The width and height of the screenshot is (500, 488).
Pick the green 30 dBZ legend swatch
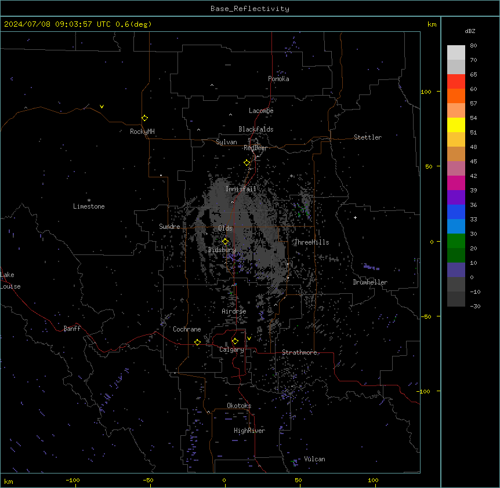point(456,241)
